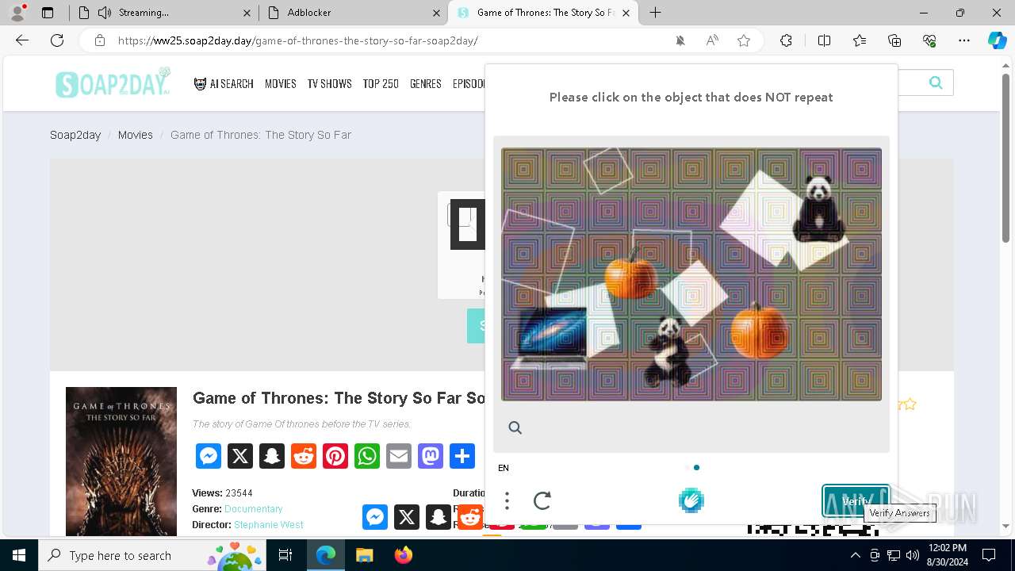This screenshot has height=571, width=1015.
Task: Share on Reddit from the upper share row
Action: point(304,456)
